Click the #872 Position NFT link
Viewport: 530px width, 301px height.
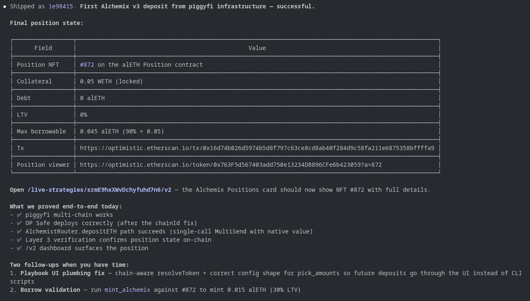point(87,65)
